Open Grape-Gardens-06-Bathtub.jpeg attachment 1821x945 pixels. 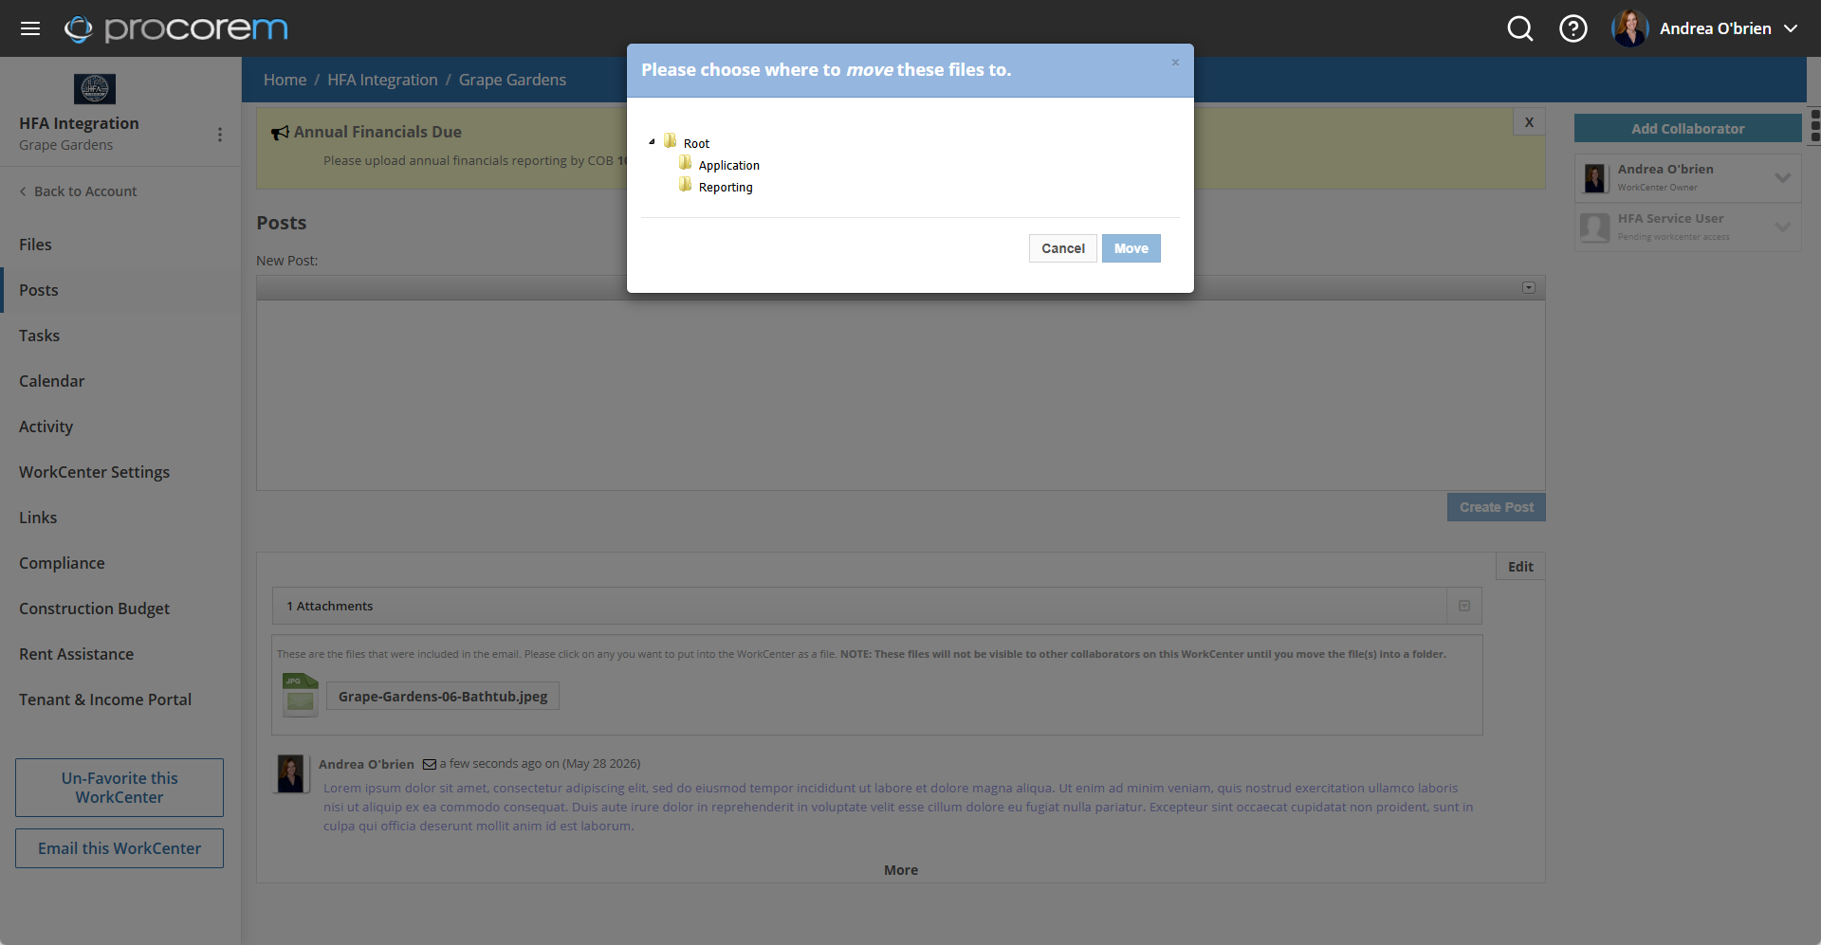pyautogui.click(x=443, y=697)
